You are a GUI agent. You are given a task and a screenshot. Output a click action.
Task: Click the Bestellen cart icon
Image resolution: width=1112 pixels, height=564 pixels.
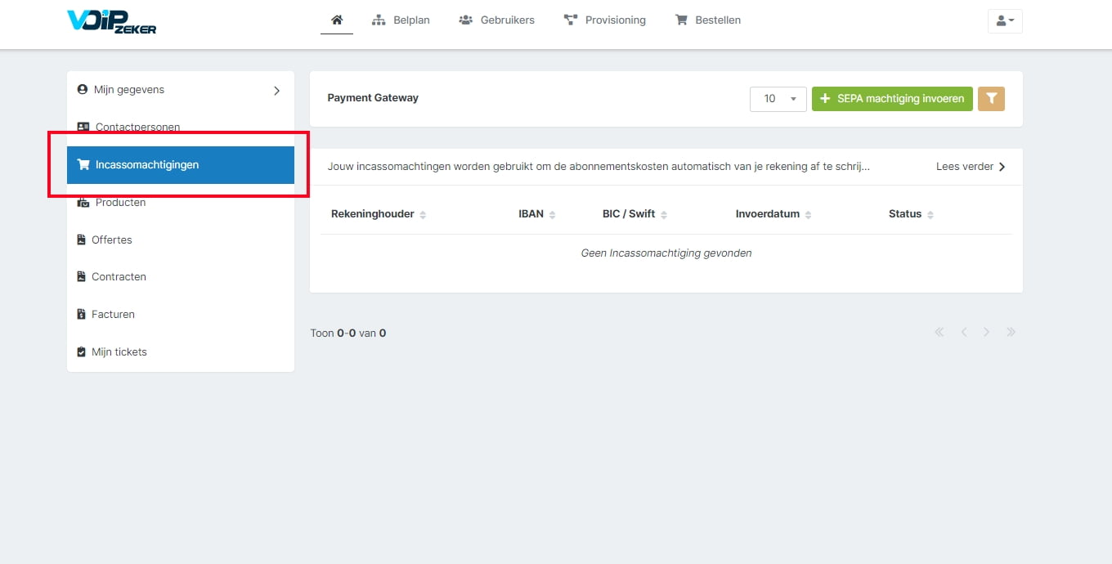681,20
